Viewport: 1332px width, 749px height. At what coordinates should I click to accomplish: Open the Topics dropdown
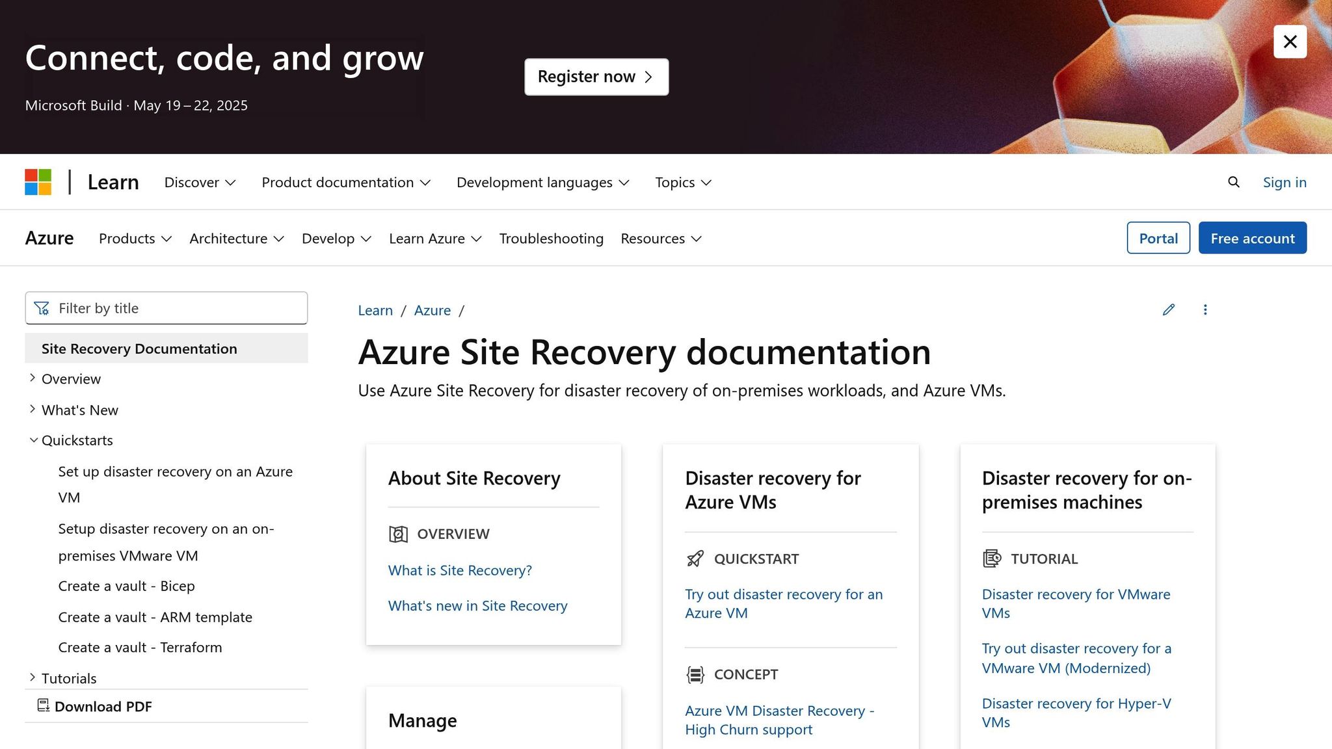[683, 183]
